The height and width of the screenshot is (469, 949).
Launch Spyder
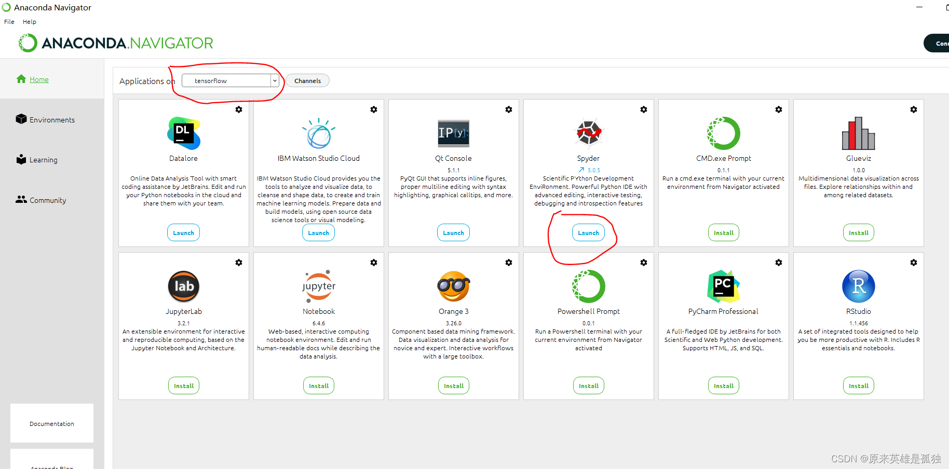point(588,232)
